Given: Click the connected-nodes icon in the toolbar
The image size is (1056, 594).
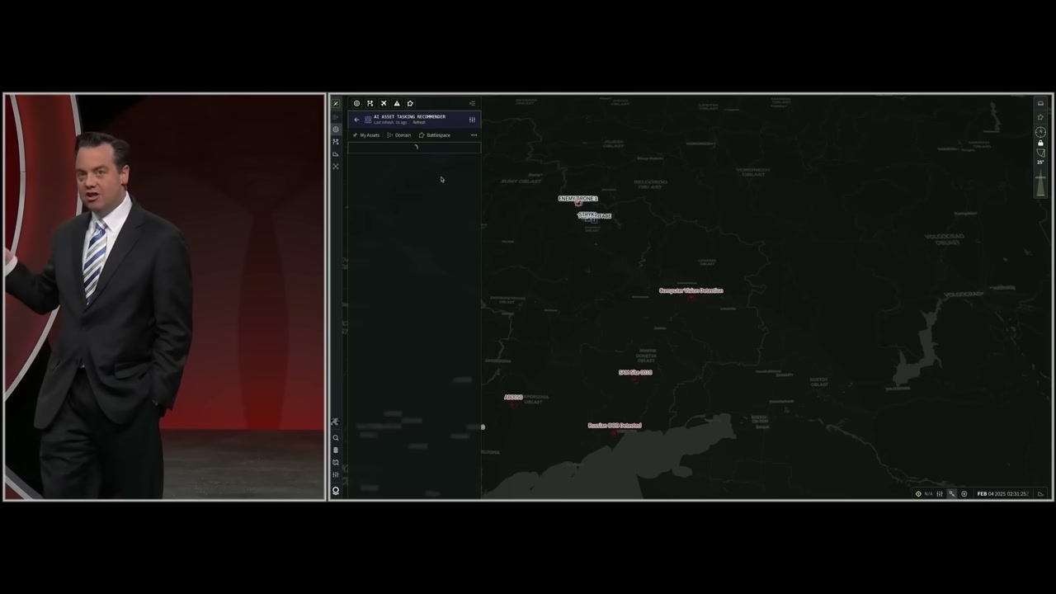Looking at the screenshot, I should pyautogui.click(x=370, y=103).
